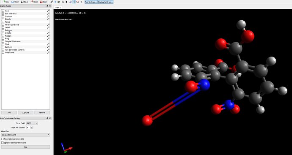Pick the Manipulate hand tool

coord(63,2)
